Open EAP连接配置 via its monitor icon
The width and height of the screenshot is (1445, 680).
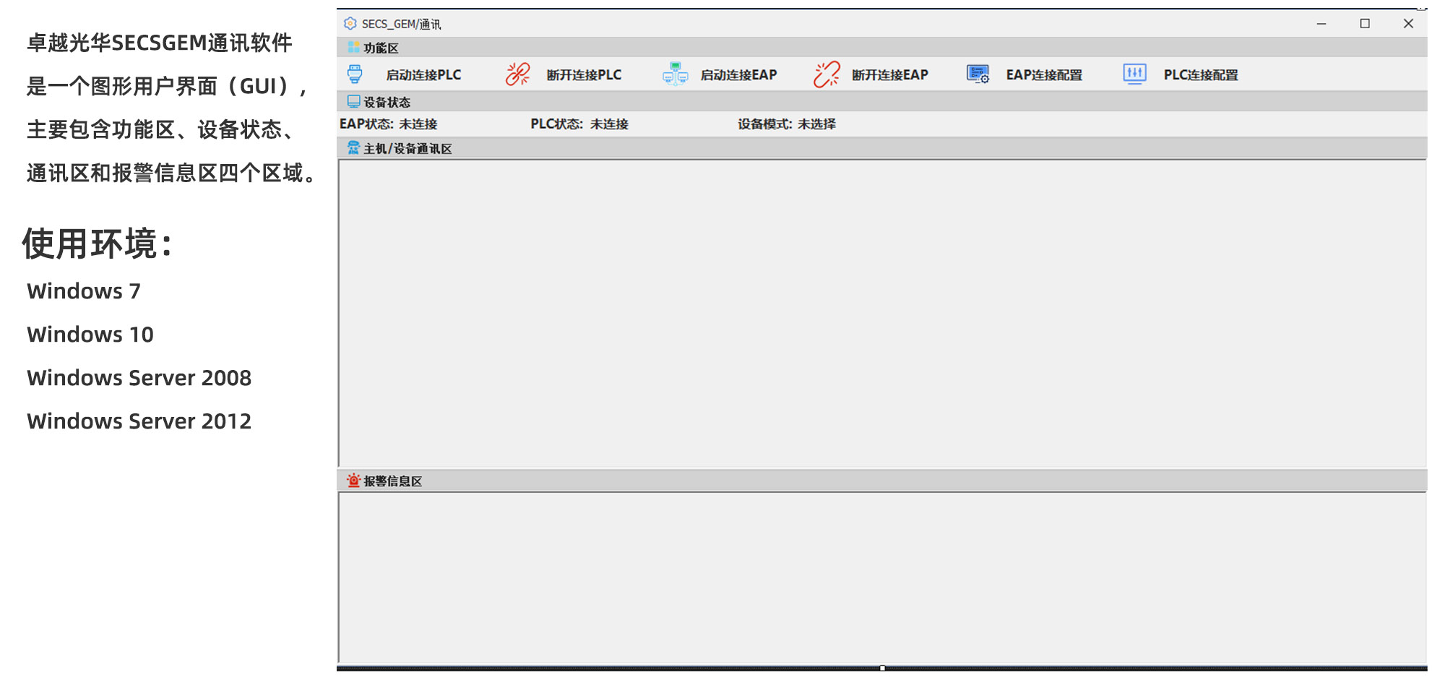(x=978, y=74)
